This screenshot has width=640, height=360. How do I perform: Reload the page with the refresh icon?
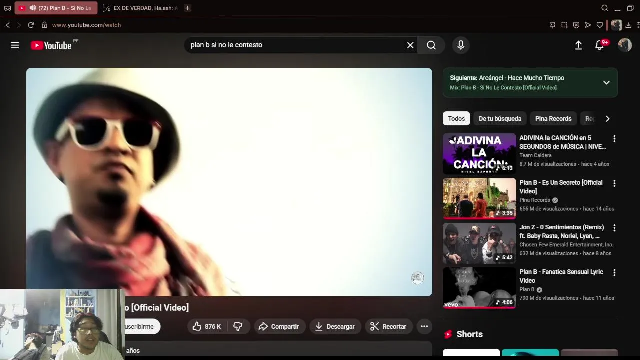31,25
